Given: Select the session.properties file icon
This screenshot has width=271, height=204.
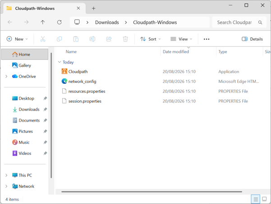Looking at the screenshot, I should tap(64, 101).
